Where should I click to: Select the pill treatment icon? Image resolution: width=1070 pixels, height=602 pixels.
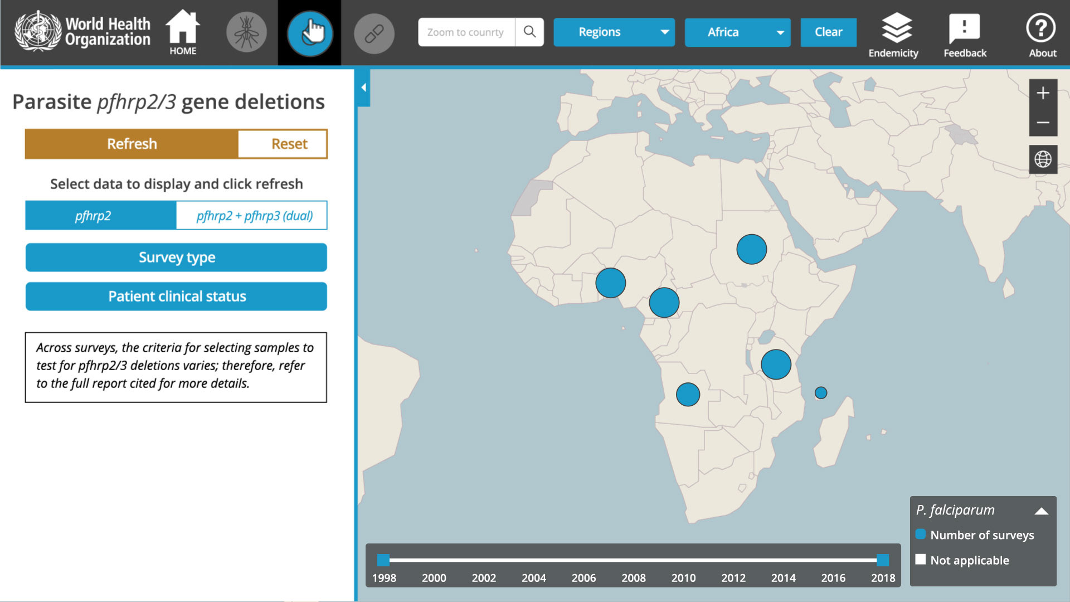(374, 33)
